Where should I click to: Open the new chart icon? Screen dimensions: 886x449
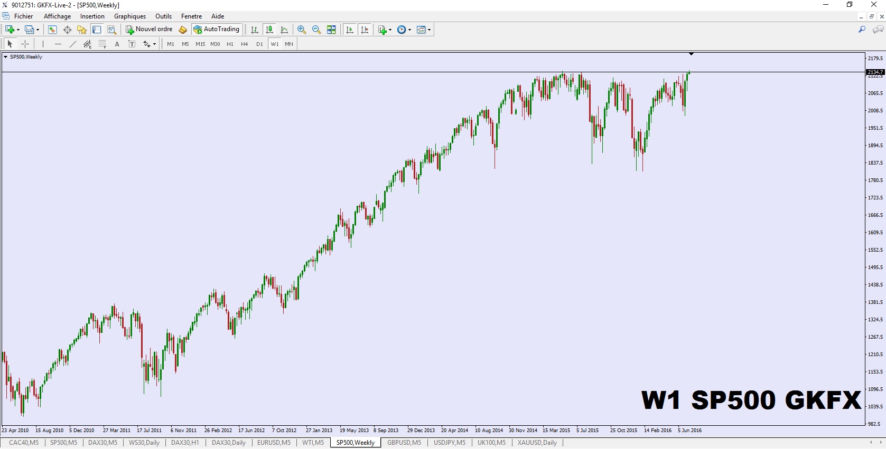10,30
